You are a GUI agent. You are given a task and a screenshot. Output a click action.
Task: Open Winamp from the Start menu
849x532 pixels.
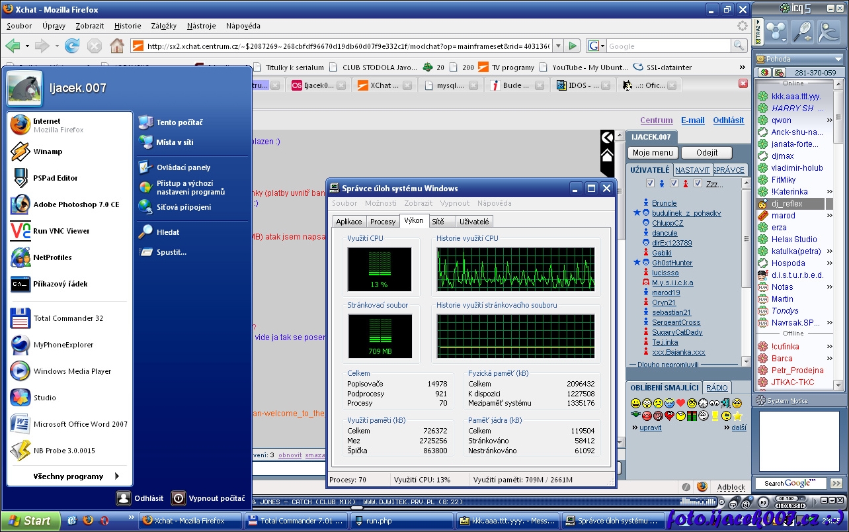pyautogui.click(x=48, y=152)
